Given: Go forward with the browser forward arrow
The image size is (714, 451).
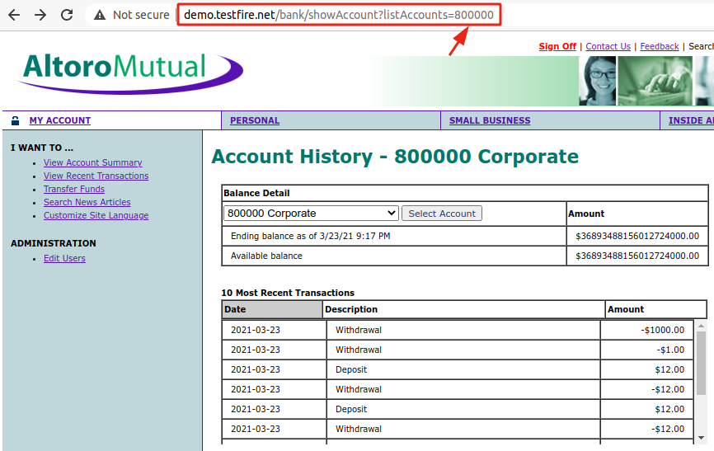Looking at the screenshot, I should (40, 15).
